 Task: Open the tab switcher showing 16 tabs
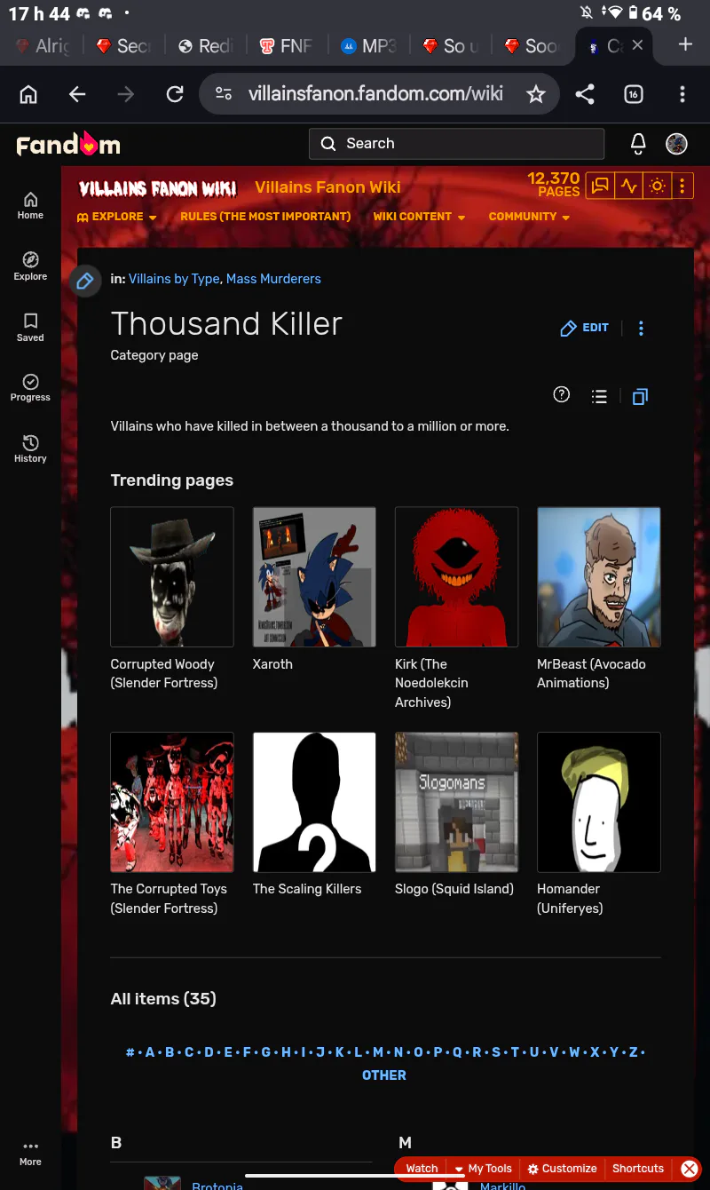click(634, 94)
